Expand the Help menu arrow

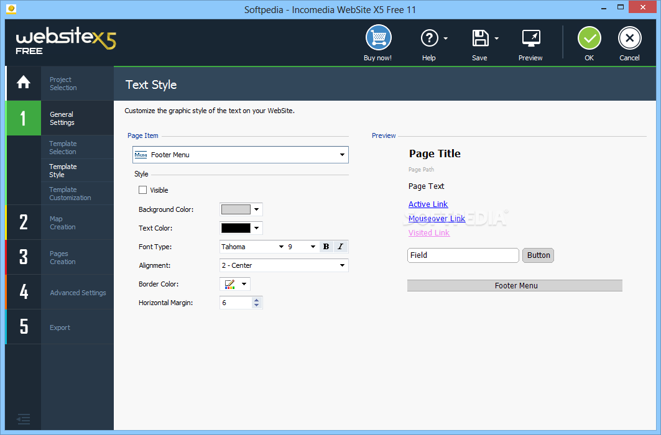(x=446, y=39)
